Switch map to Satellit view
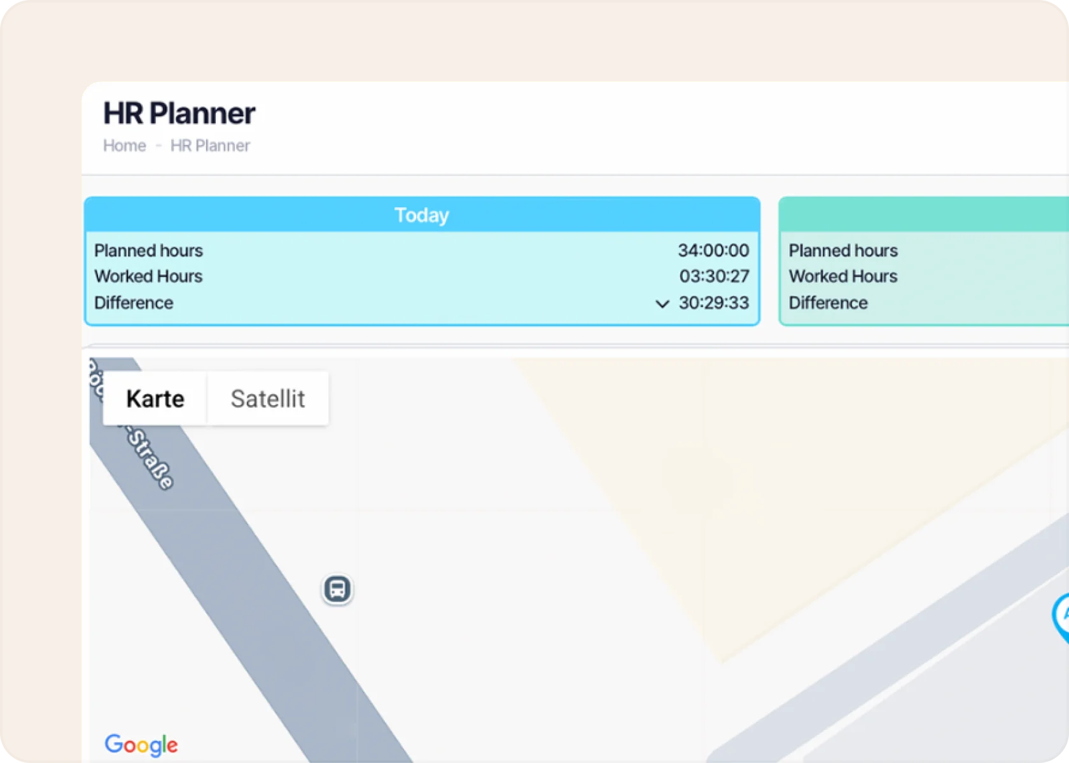 pyautogui.click(x=268, y=399)
